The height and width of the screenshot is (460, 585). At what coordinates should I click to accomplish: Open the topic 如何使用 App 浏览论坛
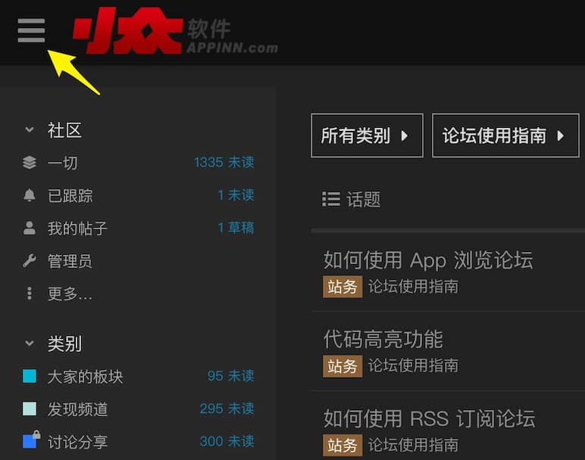point(428,260)
